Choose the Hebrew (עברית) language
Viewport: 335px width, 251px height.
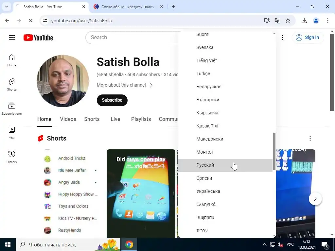click(x=225, y=230)
